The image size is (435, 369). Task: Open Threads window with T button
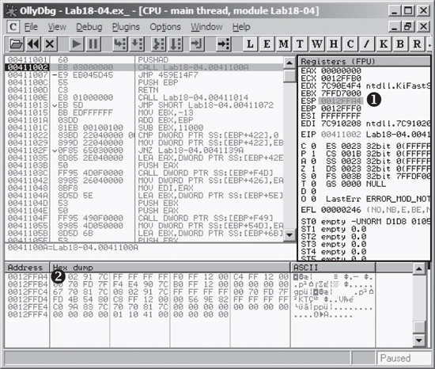point(300,44)
